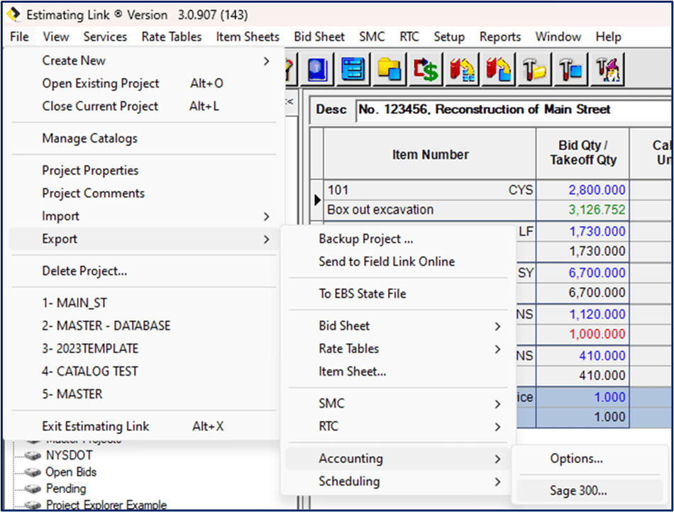Open the Reports menu

tap(499, 36)
